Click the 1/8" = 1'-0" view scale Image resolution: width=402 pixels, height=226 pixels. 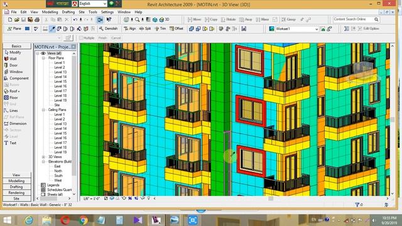coord(92,198)
